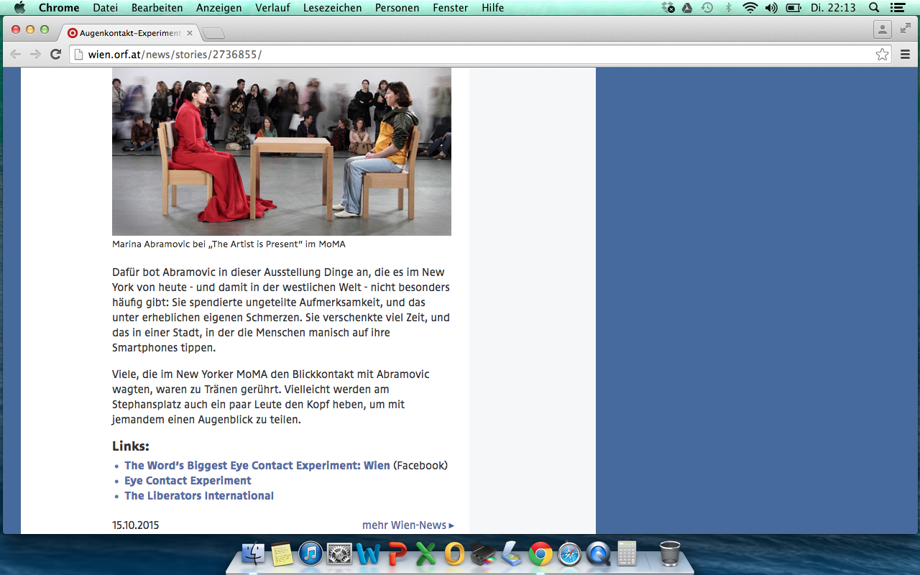Bookmark this page with the star
The image size is (920, 575).
click(x=882, y=55)
